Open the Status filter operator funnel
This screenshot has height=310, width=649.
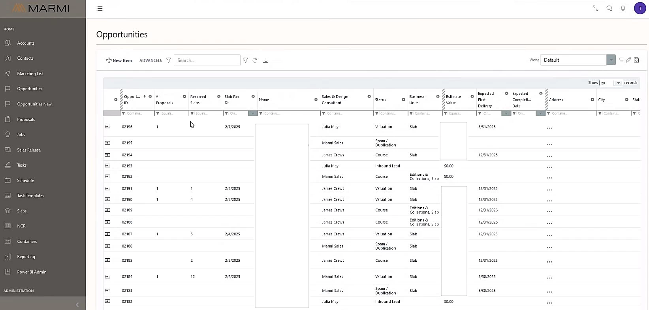377,113
